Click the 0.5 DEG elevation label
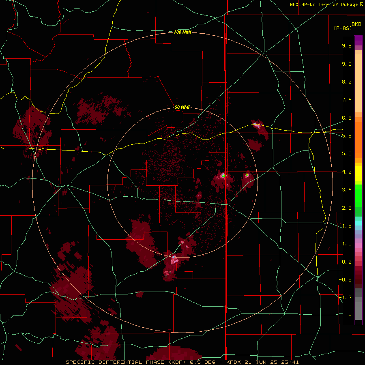The width and height of the screenshot is (365, 365). click(x=203, y=362)
